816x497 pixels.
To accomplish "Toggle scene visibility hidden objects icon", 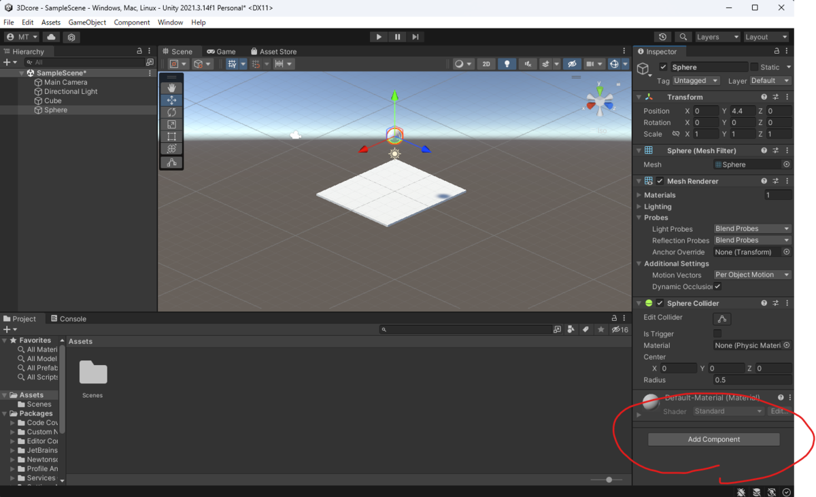I will [x=572, y=64].
